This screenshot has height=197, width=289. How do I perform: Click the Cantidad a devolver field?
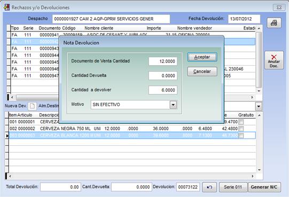coord(163,90)
